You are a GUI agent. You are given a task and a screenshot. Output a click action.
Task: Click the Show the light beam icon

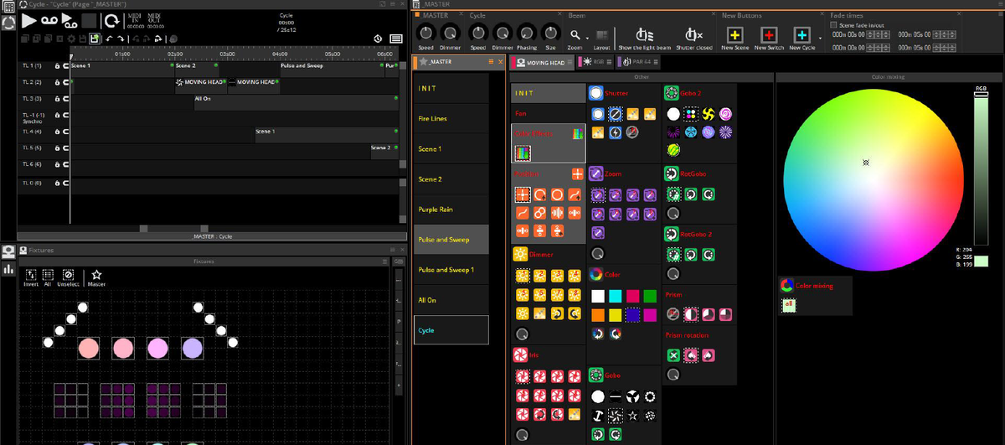[644, 35]
